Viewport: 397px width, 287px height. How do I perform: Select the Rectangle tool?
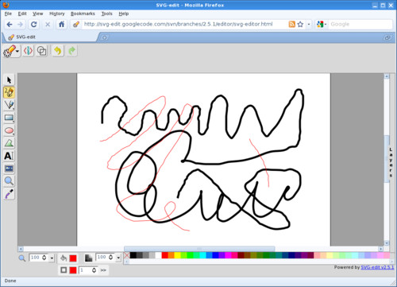[x=9, y=118]
